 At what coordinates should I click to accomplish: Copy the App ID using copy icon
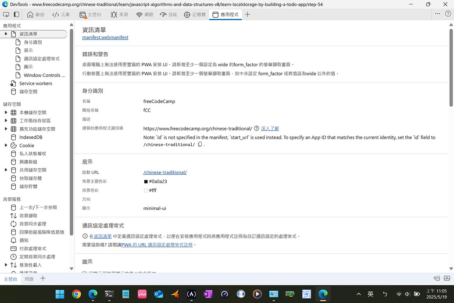[x=200, y=144]
